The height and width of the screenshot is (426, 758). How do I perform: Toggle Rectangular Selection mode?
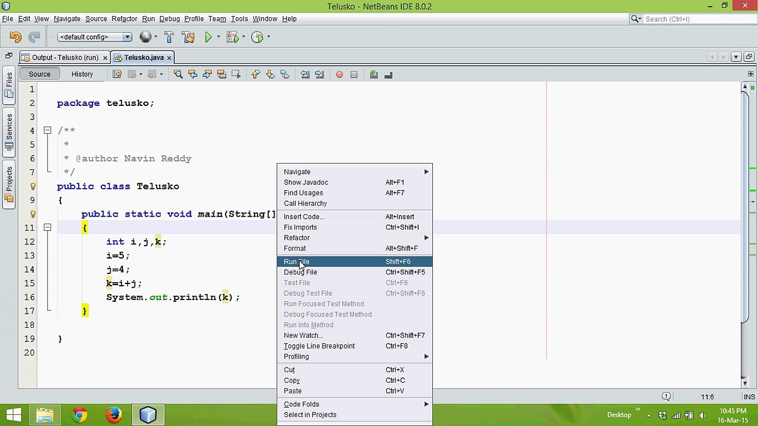236,74
